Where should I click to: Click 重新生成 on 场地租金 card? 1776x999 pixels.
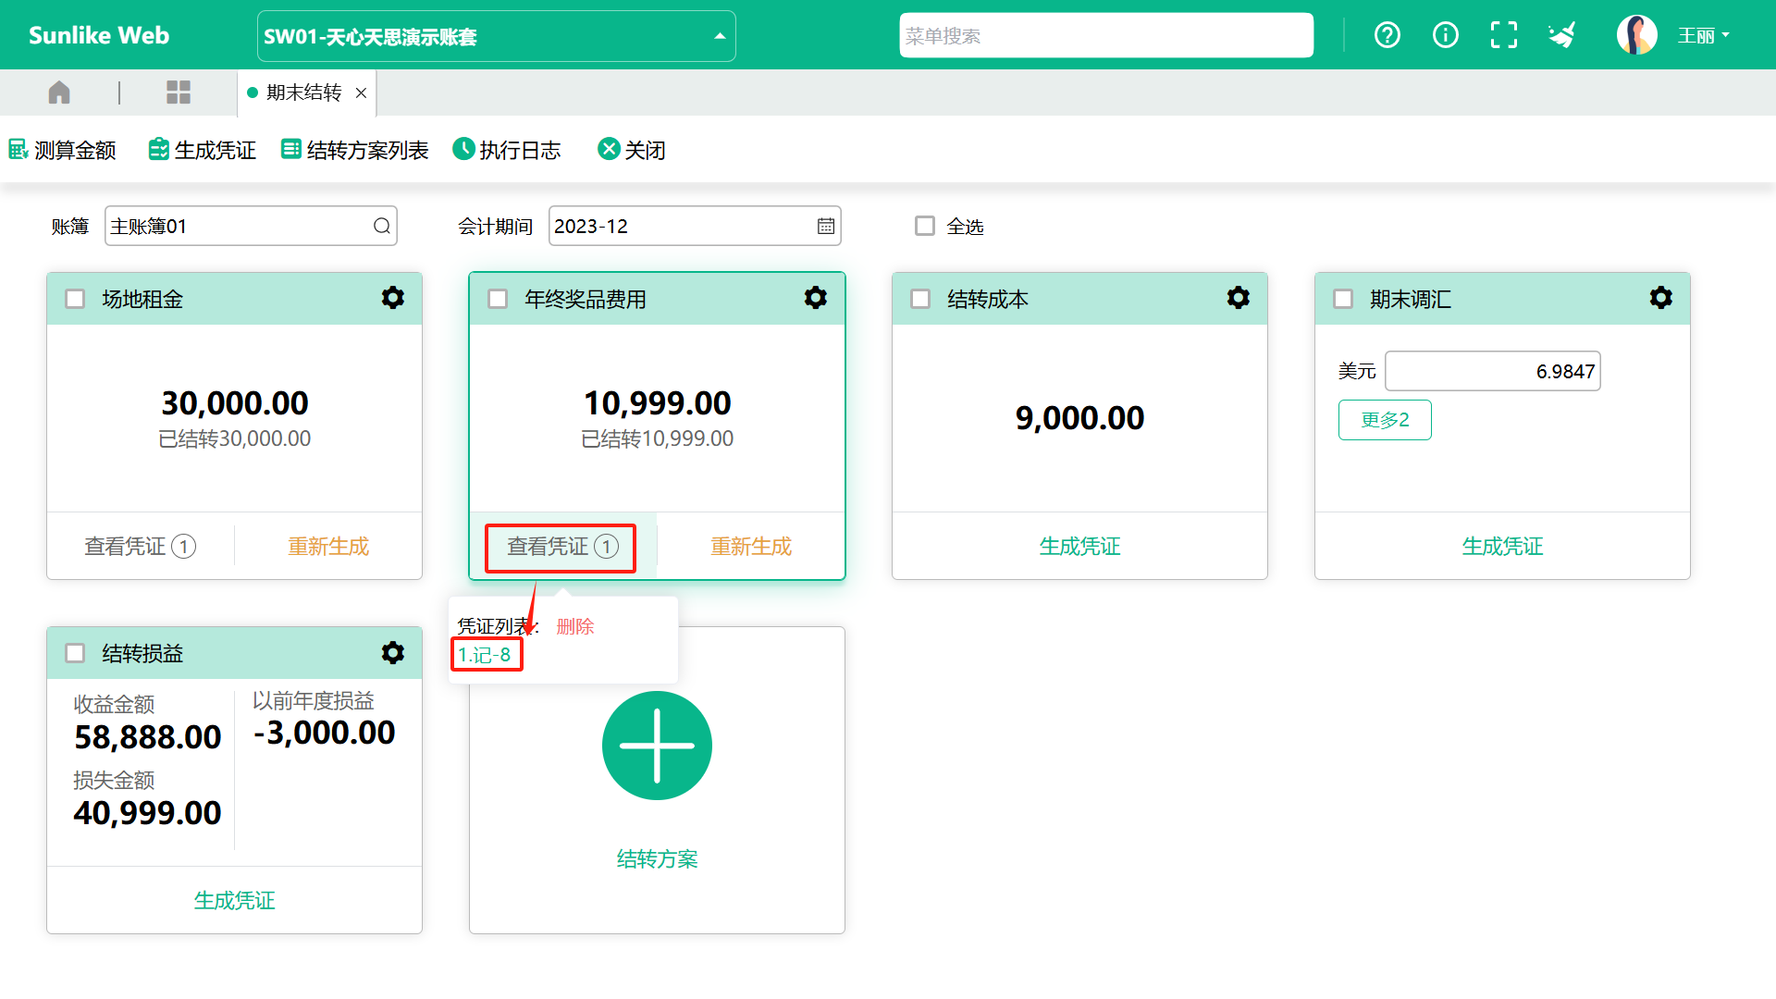[328, 547]
